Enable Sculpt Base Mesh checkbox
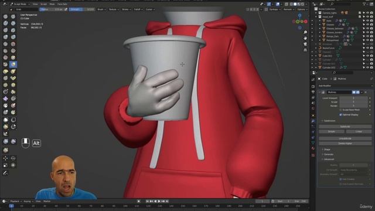The width and height of the screenshot is (375, 211). pos(340,110)
